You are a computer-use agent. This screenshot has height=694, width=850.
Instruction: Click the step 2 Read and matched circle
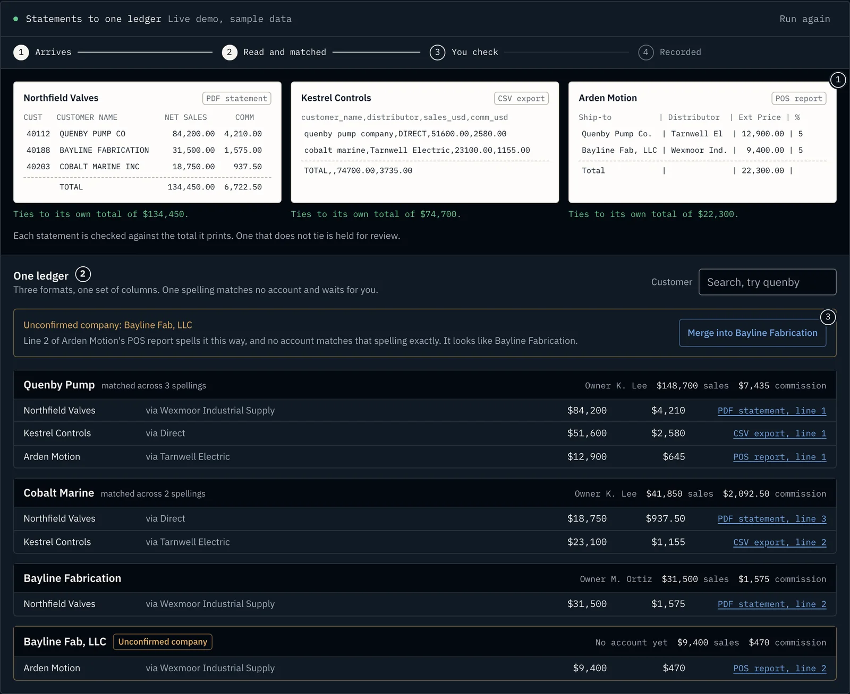pyautogui.click(x=229, y=52)
